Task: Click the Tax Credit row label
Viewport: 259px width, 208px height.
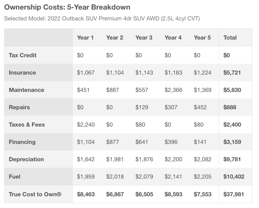Action: 23,55
